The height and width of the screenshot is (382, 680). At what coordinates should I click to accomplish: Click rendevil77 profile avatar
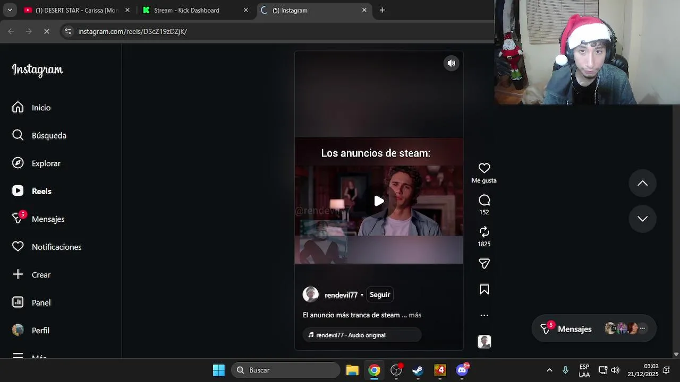pyautogui.click(x=311, y=294)
